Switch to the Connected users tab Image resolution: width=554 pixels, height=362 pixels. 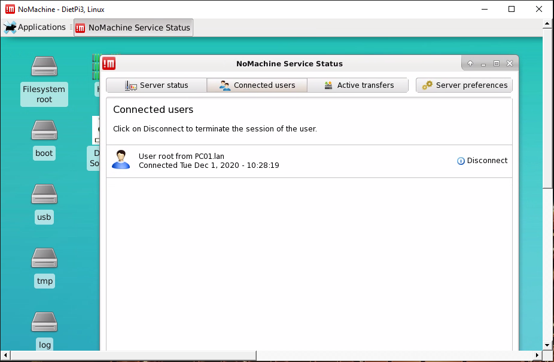[257, 85]
